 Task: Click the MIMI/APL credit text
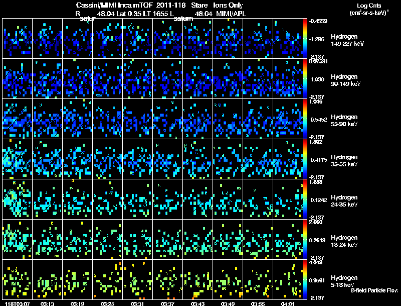pos(231,14)
